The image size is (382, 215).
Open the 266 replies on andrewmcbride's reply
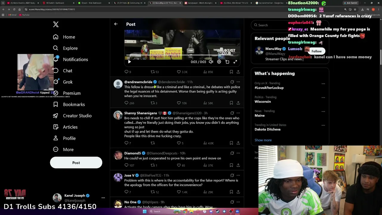pos(129,103)
